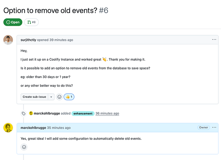This screenshot has width=221, height=160.
Task: Click Create sub-issue button
Action: tap(34, 97)
